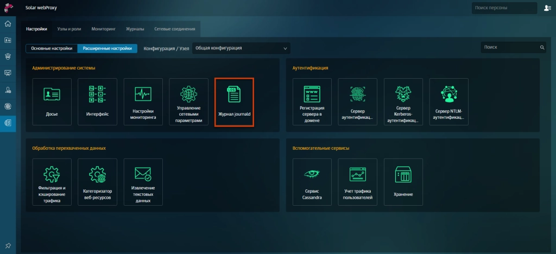Open the Настройки мониторинга tile
The width and height of the screenshot is (556, 254).
(x=143, y=101)
